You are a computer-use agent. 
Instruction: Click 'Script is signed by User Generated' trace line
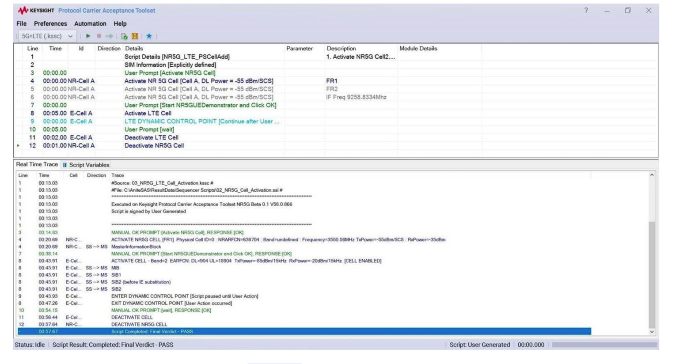pyautogui.click(x=148, y=211)
